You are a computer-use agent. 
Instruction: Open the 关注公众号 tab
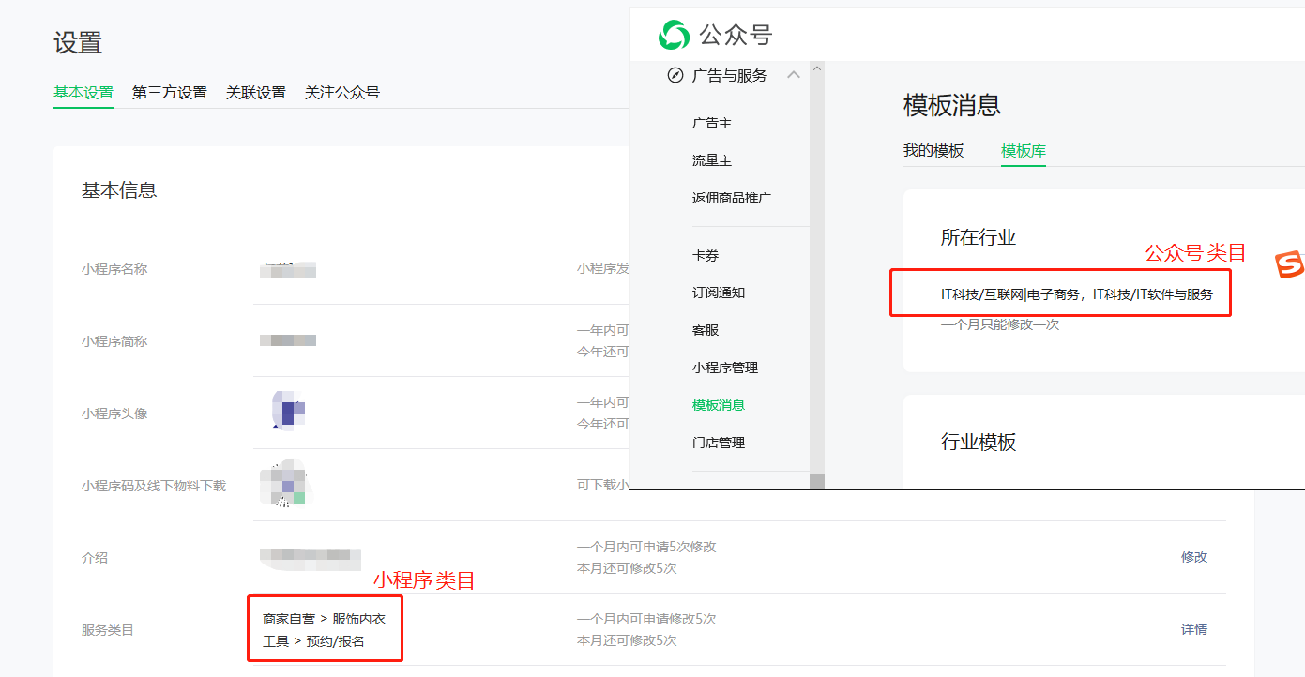342,93
